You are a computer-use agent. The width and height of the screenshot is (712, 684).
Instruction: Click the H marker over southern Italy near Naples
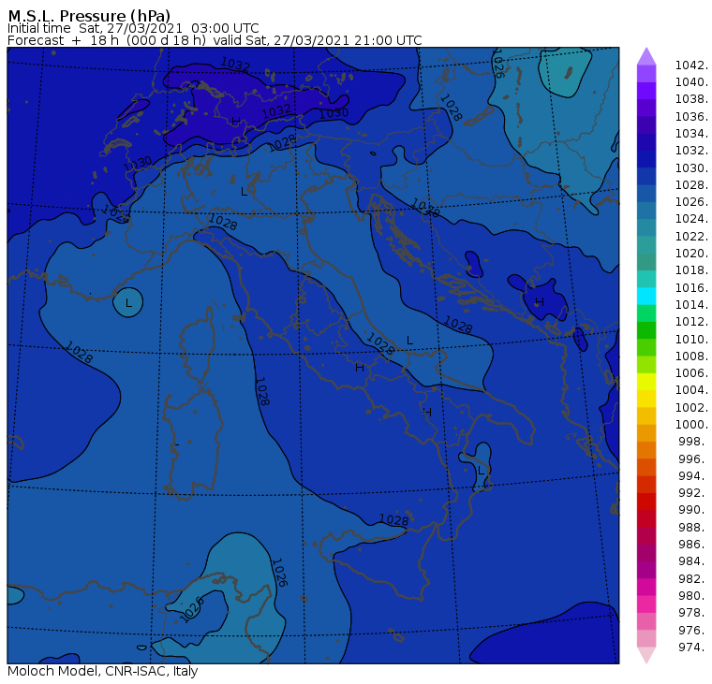coord(427,413)
